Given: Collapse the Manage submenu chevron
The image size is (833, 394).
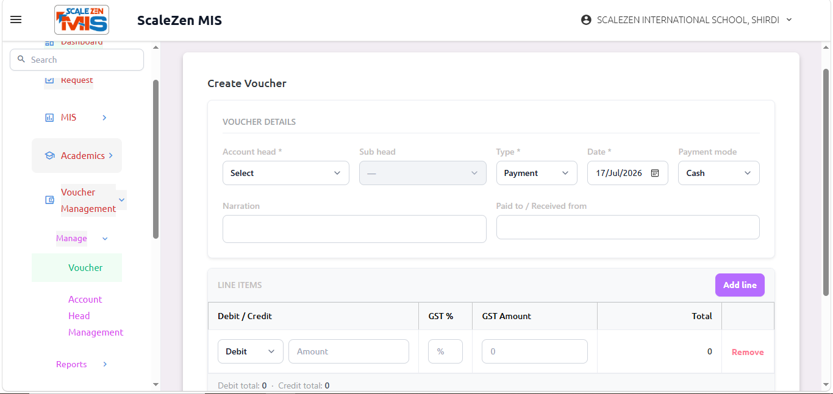Looking at the screenshot, I should [105, 239].
